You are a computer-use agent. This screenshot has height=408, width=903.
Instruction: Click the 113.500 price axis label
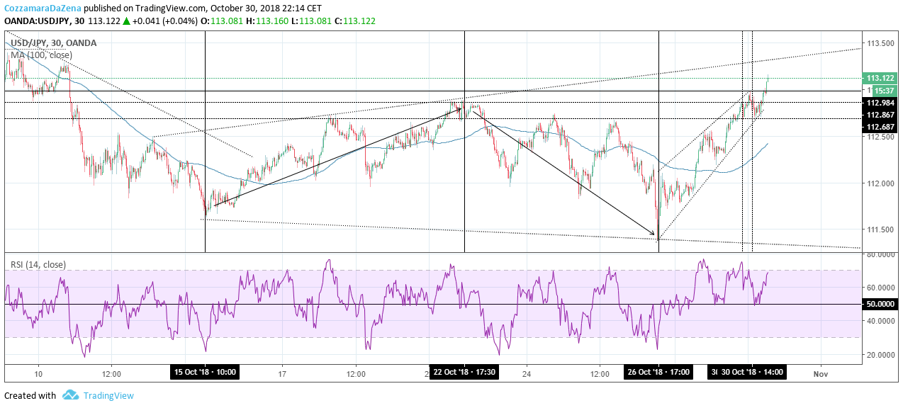pos(880,44)
